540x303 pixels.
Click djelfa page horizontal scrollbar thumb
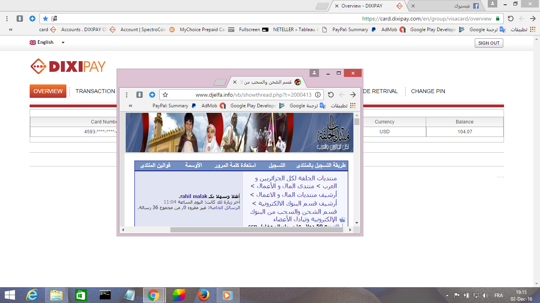(257, 230)
